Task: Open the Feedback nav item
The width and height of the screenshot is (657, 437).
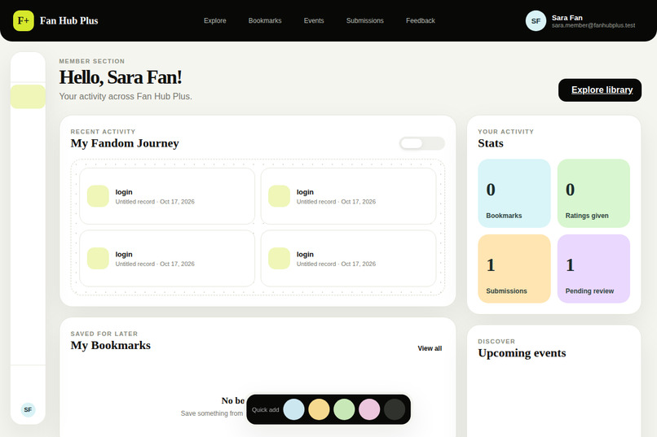Action: tap(421, 20)
